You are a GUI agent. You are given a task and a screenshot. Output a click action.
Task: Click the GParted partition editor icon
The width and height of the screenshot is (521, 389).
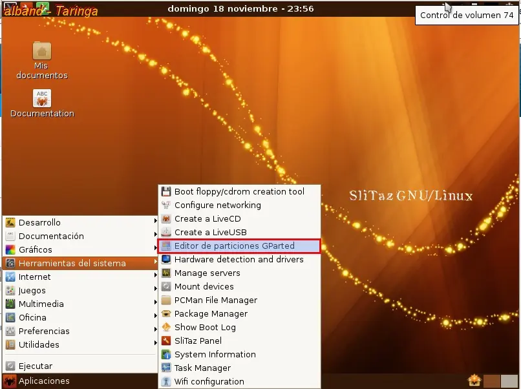coord(166,246)
